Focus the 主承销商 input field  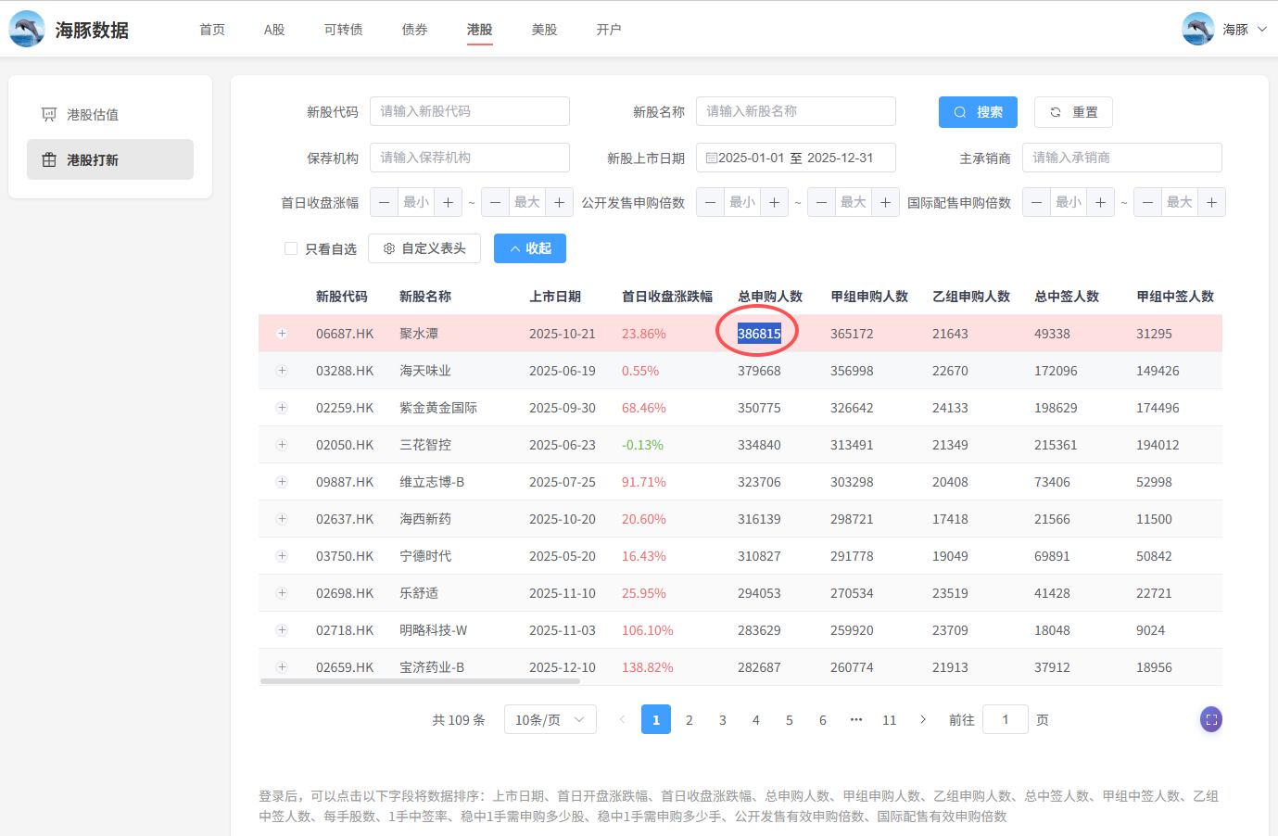click(1122, 158)
